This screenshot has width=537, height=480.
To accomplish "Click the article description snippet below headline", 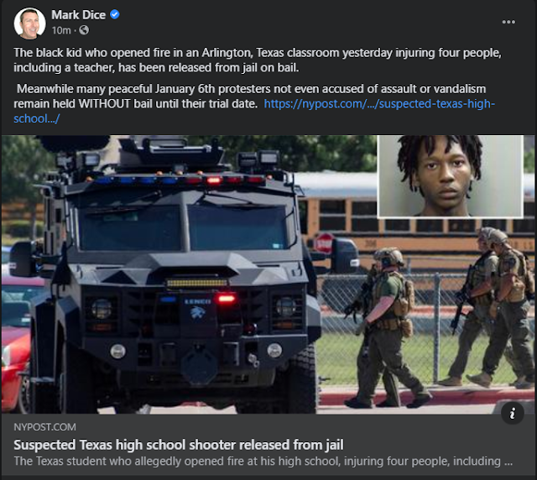I will 263,462.
